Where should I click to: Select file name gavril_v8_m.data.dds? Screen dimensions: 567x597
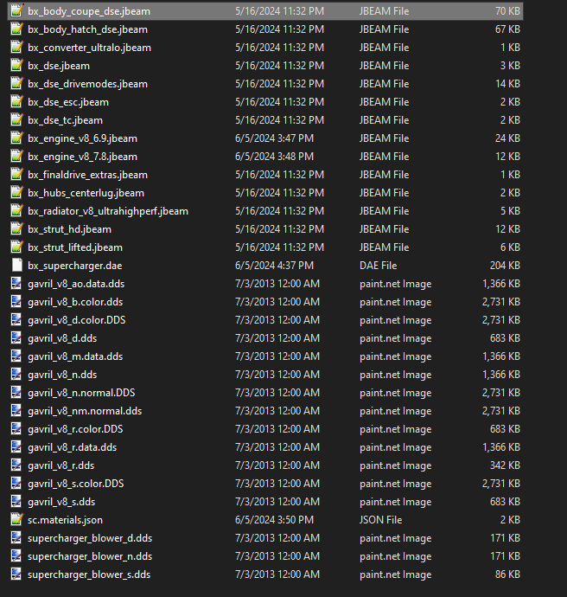pos(75,356)
